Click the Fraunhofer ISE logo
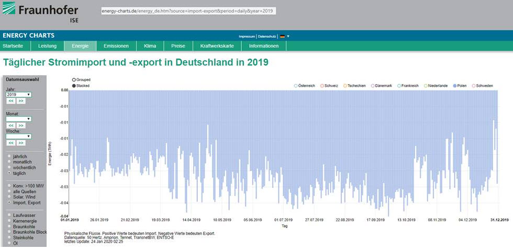513x249 pixels. [41, 14]
